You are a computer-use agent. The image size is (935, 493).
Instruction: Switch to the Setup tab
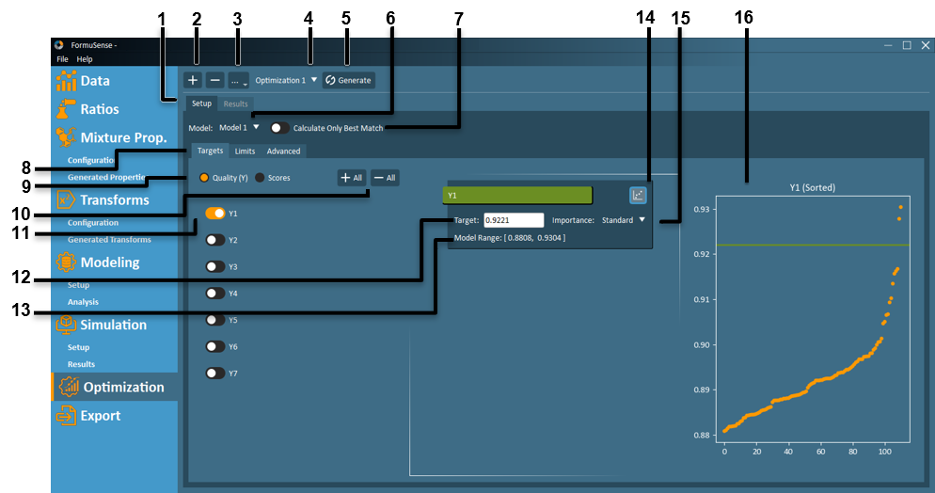tap(201, 103)
